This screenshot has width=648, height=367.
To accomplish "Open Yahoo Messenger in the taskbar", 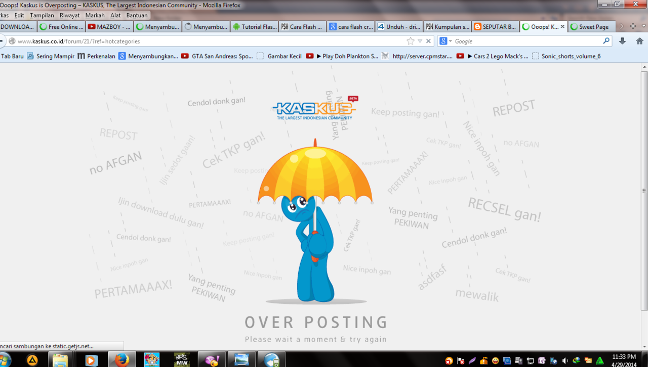I will (x=212, y=359).
